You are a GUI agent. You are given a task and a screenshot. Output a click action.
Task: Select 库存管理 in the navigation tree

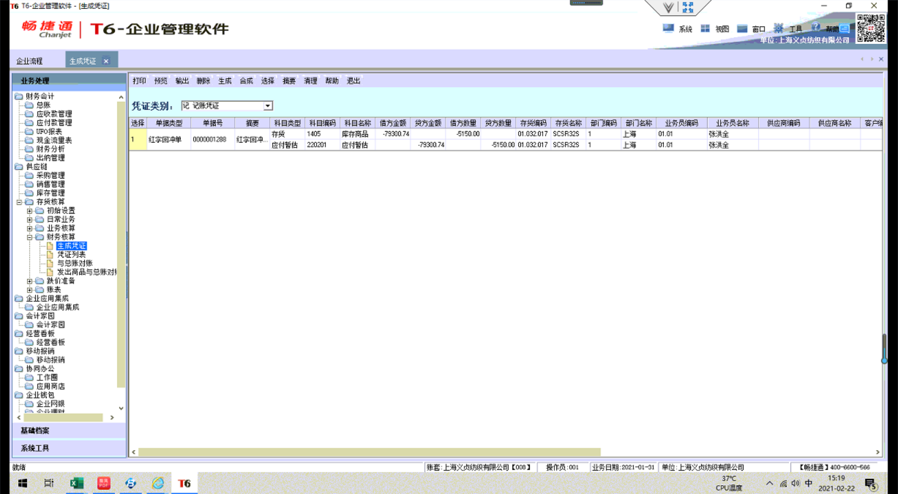50,193
